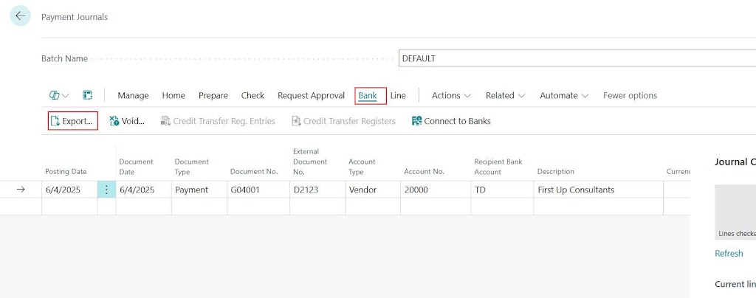756x298 pixels.
Task: Expand the Related dropdown
Action: tap(505, 95)
